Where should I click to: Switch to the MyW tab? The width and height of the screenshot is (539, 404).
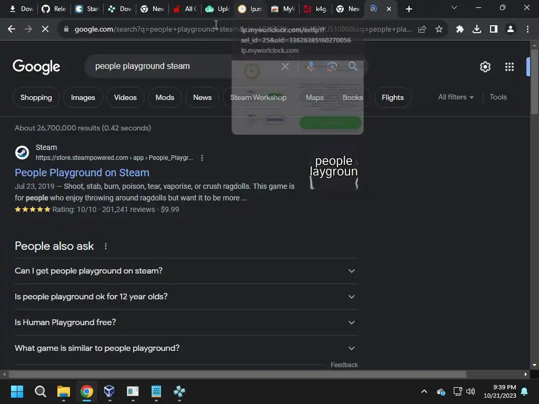(x=283, y=9)
